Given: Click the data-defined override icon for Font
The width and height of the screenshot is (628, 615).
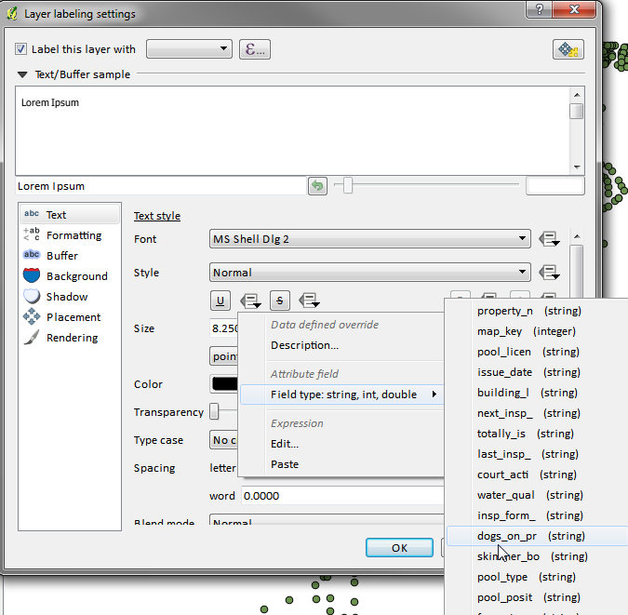Looking at the screenshot, I should pyautogui.click(x=549, y=239).
